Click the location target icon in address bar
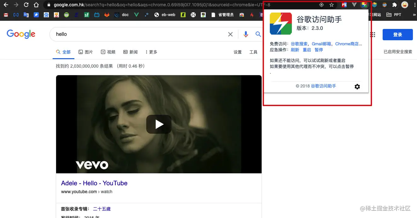417x218 pixels. pyautogui.click(x=321, y=5)
